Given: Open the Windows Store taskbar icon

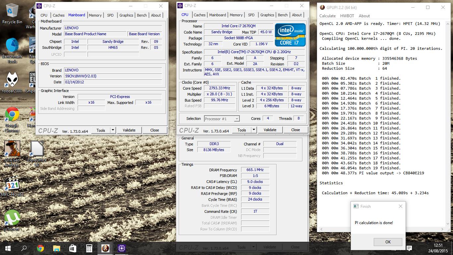Looking at the screenshot, I should pos(73,248).
